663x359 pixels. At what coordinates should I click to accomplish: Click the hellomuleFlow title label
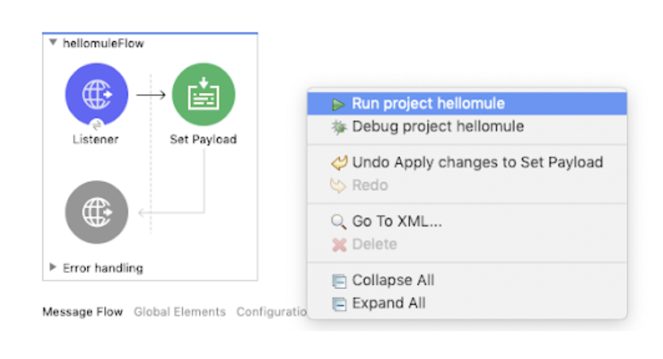[x=103, y=43]
